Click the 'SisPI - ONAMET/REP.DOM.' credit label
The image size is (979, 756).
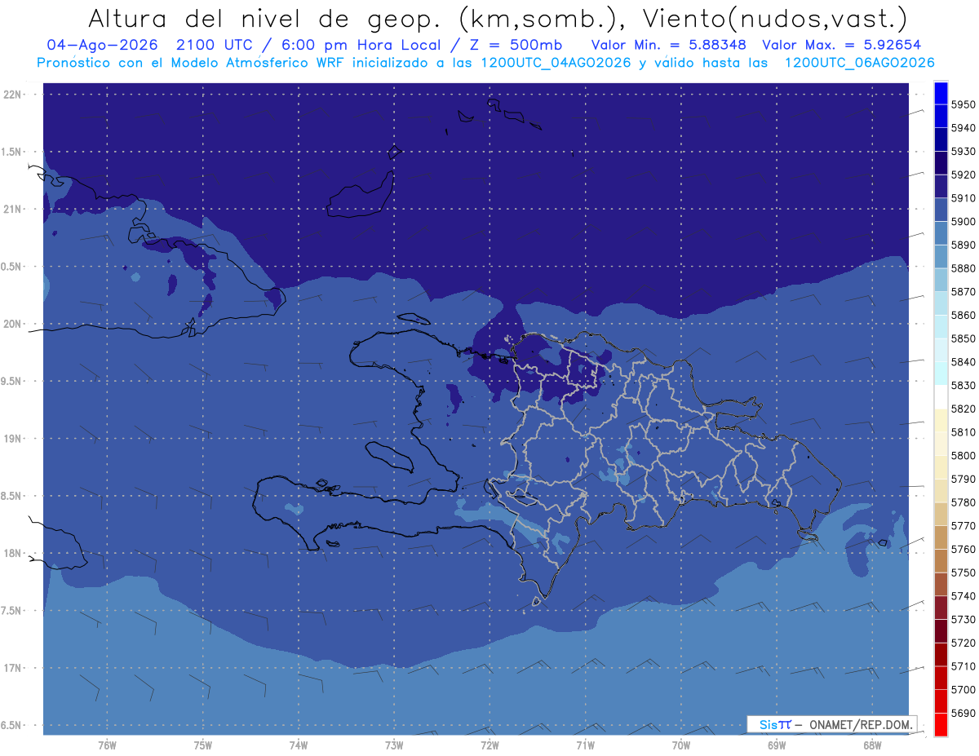point(831,724)
